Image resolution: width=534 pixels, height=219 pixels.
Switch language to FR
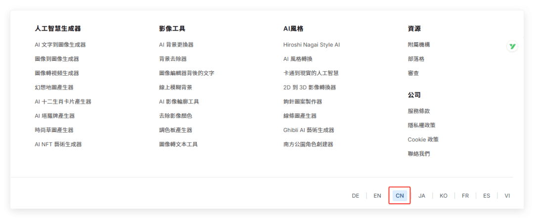465,196
